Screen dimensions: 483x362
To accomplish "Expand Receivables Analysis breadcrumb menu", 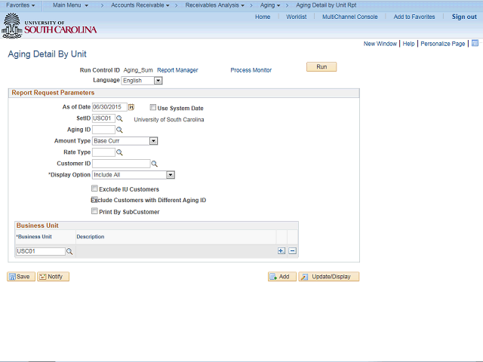I will [x=214, y=5].
